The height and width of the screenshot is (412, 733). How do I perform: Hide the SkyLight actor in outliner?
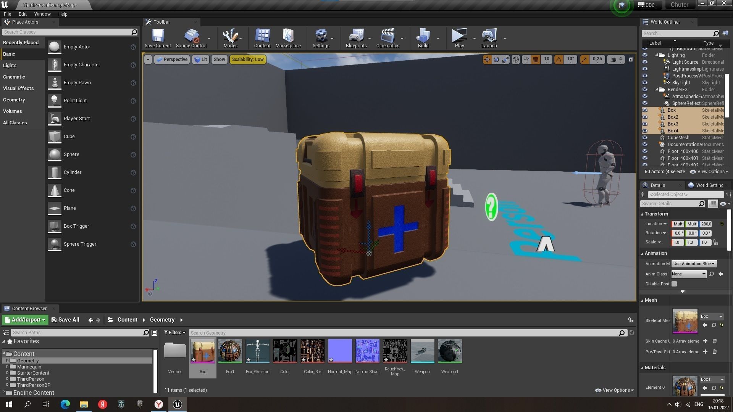[x=645, y=83]
